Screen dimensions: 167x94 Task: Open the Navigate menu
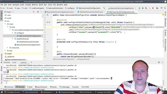(x=16, y=5)
